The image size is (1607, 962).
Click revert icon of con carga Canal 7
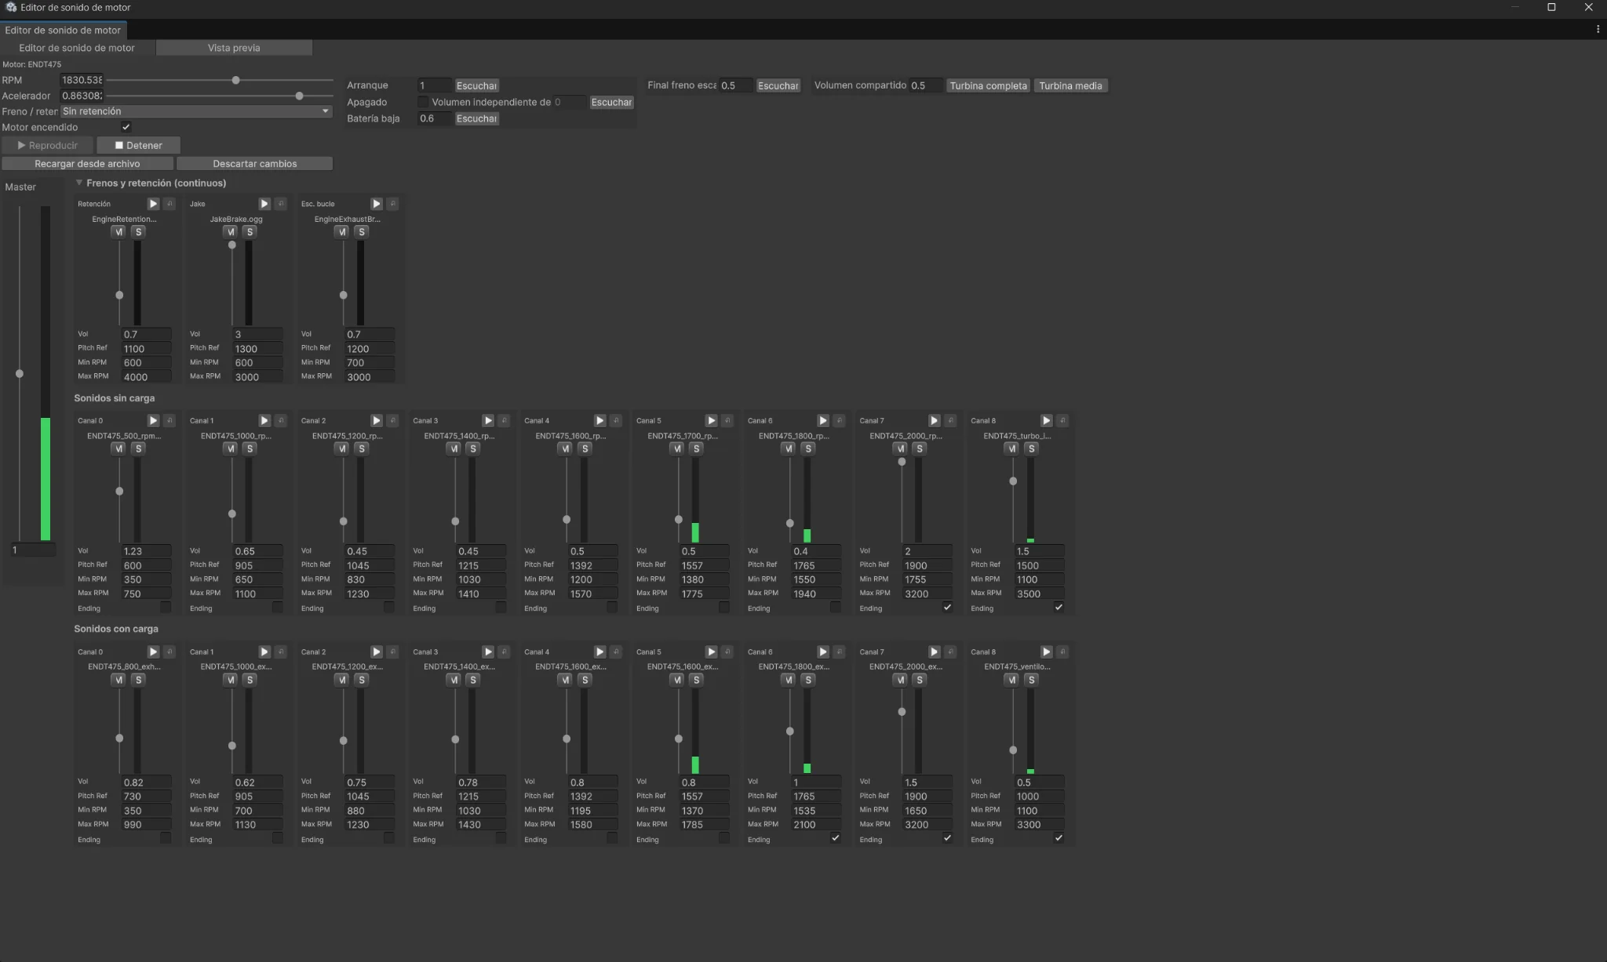click(950, 652)
